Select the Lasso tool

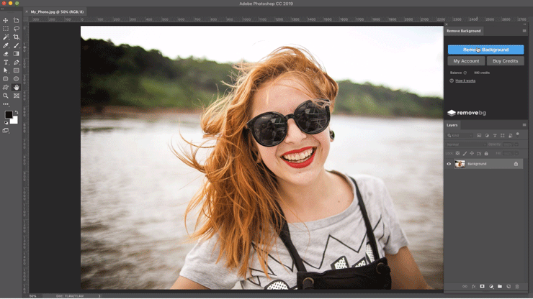(x=17, y=29)
